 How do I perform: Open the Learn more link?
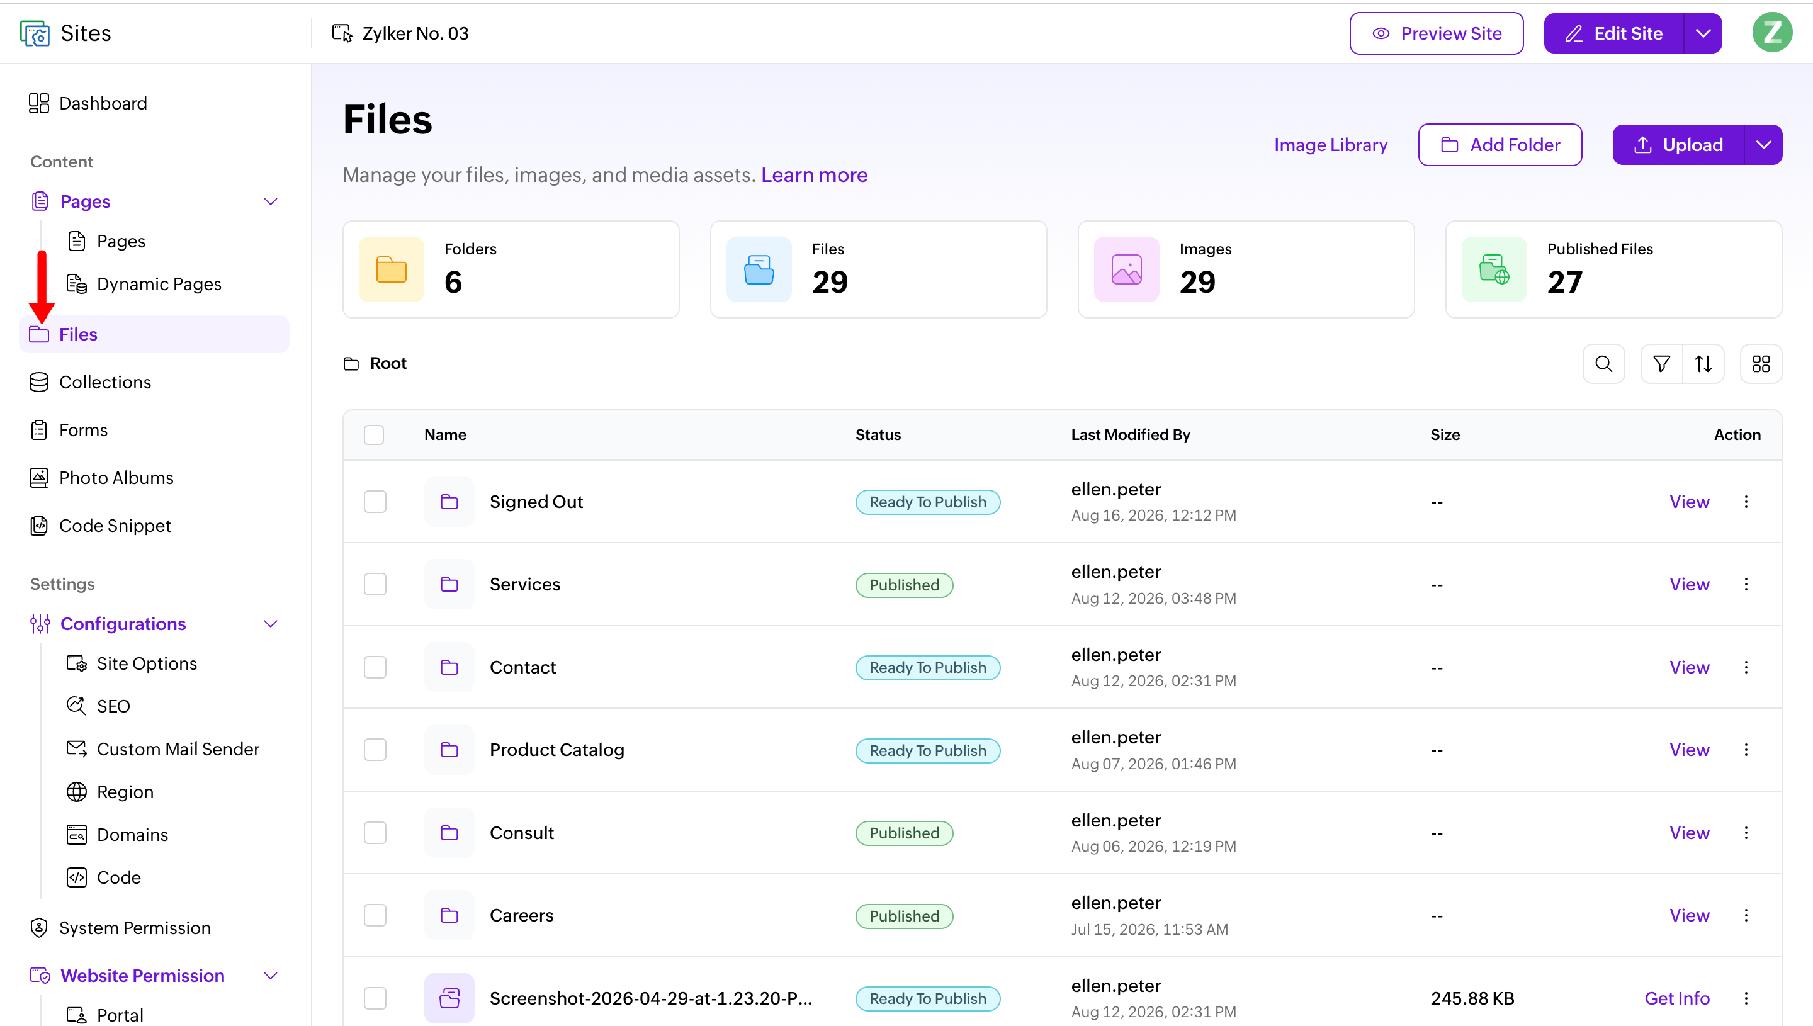(x=814, y=175)
